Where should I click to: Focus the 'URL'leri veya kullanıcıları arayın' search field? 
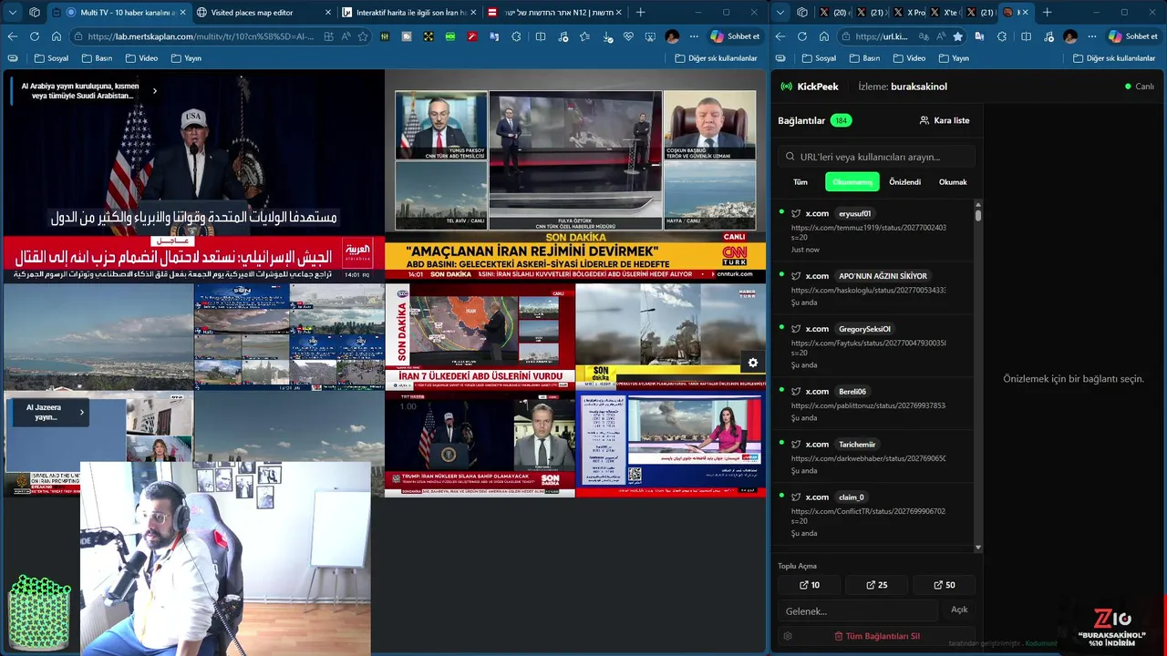(877, 157)
